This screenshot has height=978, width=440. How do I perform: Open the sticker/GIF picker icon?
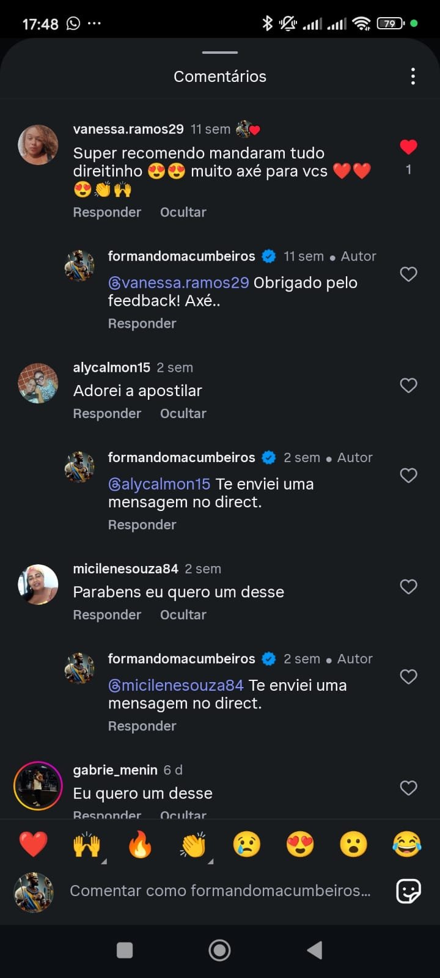click(408, 891)
